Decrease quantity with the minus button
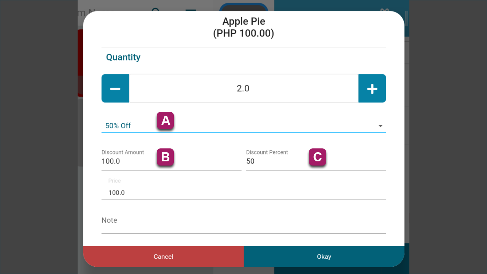This screenshot has height=274, width=487. click(115, 88)
